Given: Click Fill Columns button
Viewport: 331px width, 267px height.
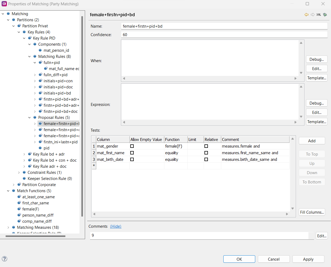Looking at the screenshot, I should [x=312, y=212].
